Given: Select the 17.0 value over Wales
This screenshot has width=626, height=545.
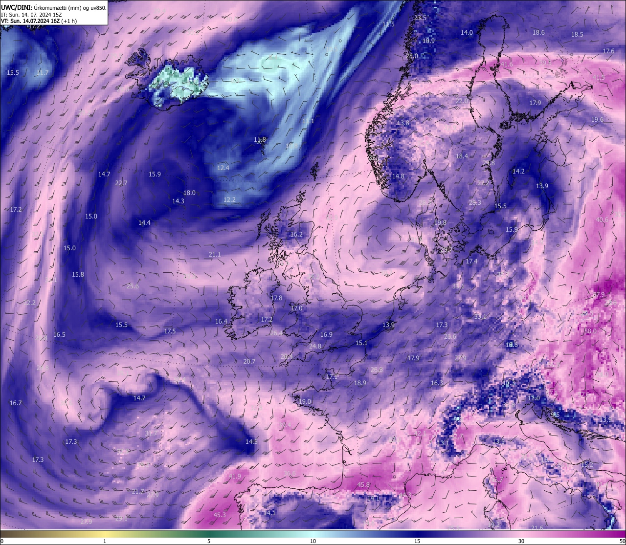Looking at the screenshot, I should pos(296,308).
